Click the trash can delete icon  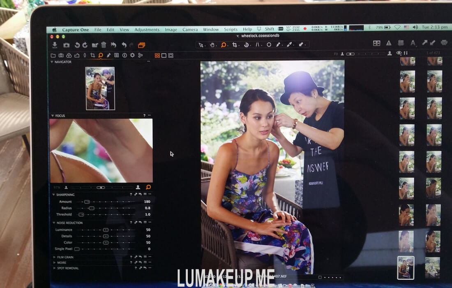click(104, 45)
